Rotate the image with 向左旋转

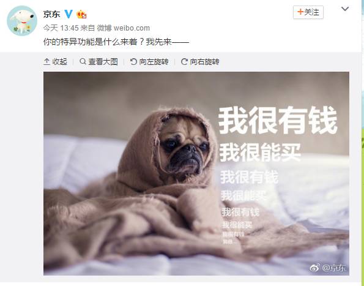coord(154,62)
